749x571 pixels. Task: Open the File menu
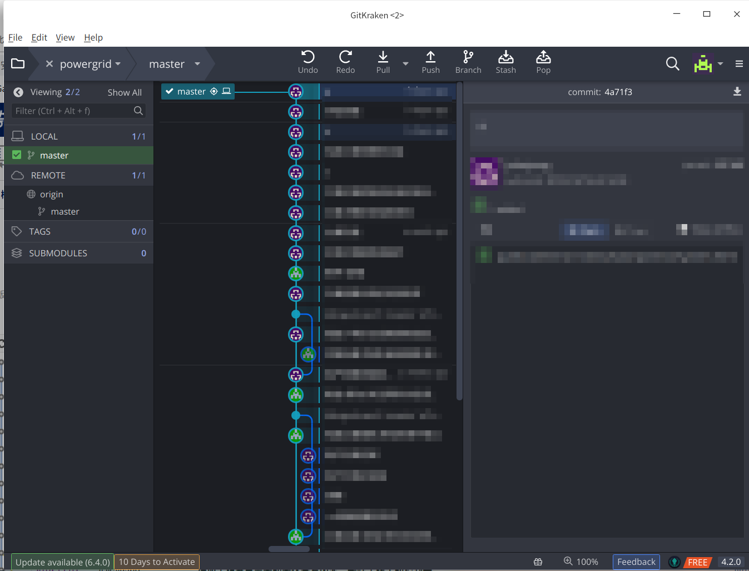click(15, 37)
